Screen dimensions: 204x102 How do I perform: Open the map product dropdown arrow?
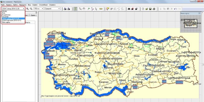[23, 9]
